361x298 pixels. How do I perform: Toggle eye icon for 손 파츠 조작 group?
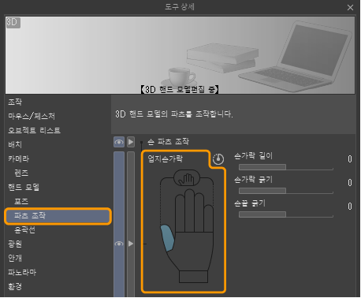(119, 142)
